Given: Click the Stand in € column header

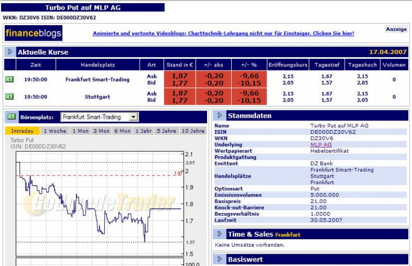Looking at the screenshot, I should click(180, 65).
